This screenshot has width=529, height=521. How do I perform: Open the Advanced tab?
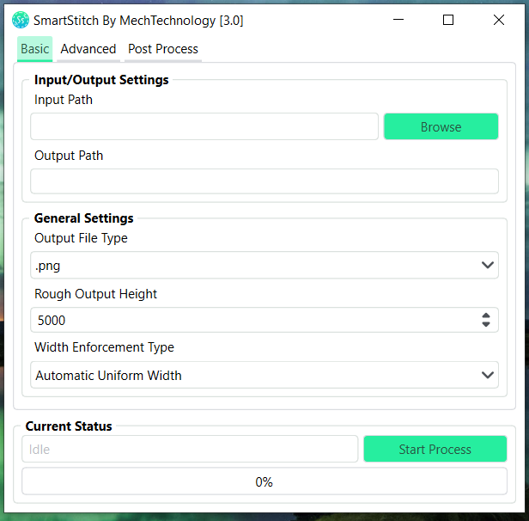click(88, 49)
